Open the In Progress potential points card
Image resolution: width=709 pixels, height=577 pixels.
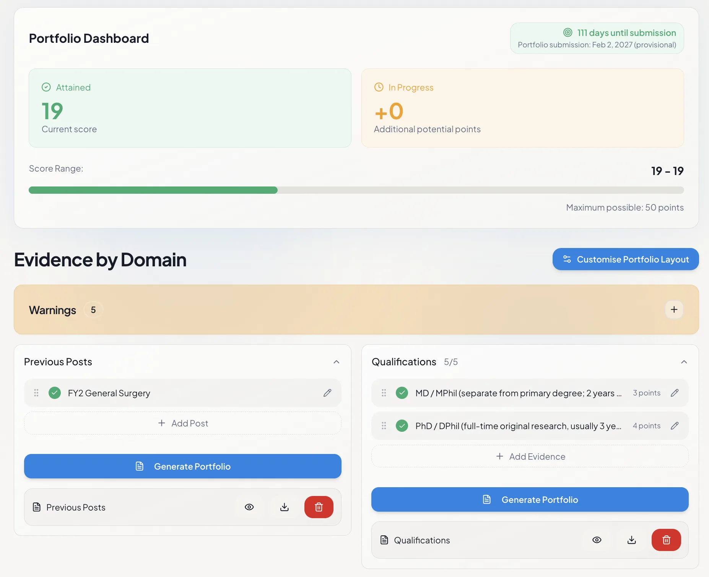tap(523, 108)
